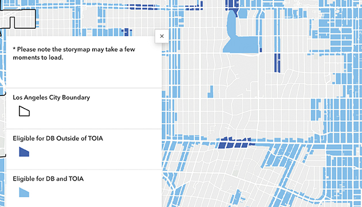Click the tall dark blue vertical parcel strip

coord(277,63)
